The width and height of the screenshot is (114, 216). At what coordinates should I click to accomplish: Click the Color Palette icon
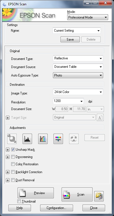(74, 139)
